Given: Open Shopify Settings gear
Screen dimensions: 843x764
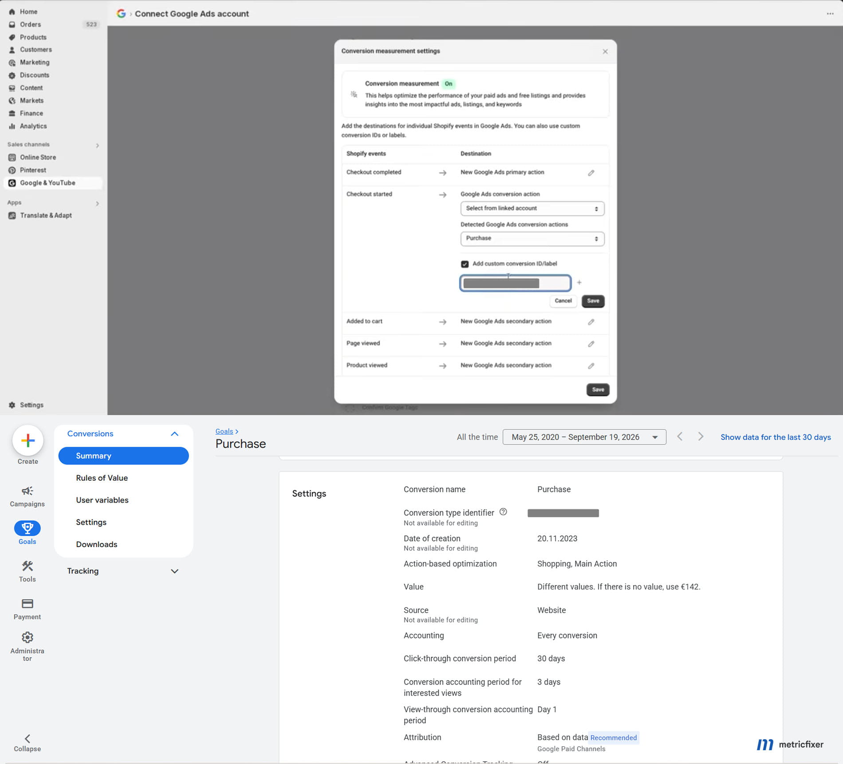Looking at the screenshot, I should pos(12,405).
